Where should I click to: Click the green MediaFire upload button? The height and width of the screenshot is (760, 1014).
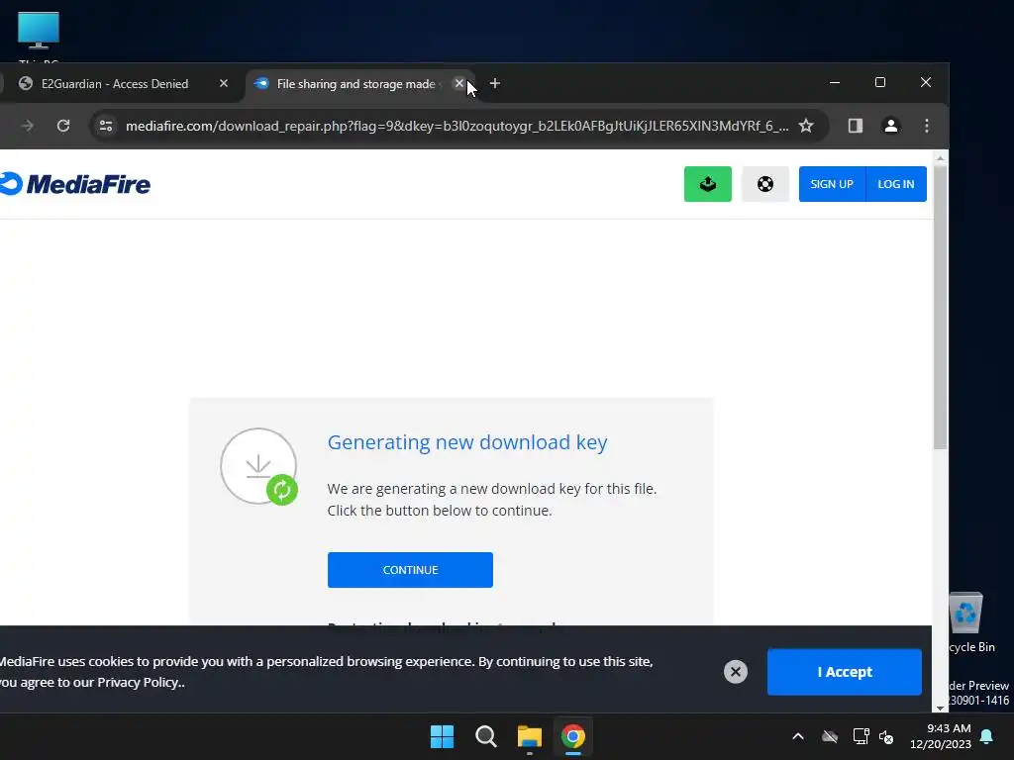pos(707,184)
